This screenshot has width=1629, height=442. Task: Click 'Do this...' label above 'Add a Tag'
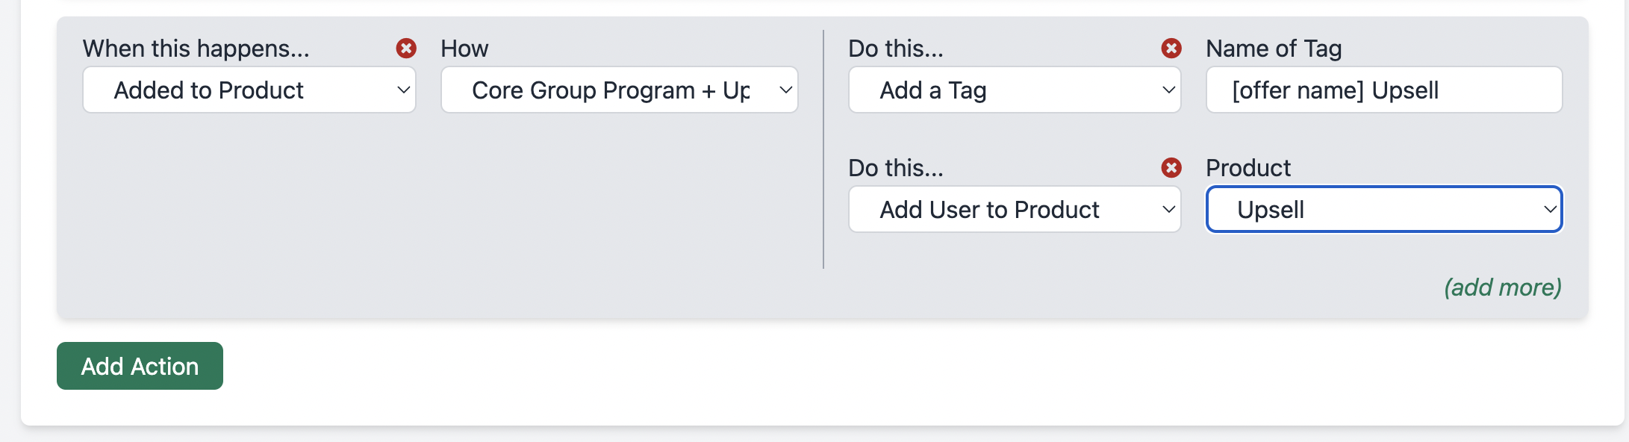click(896, 49)
